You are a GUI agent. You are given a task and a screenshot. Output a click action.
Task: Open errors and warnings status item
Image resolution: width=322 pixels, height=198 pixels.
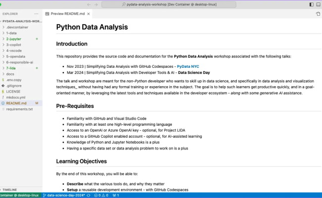pyautogui.click(x=101, y=196)
